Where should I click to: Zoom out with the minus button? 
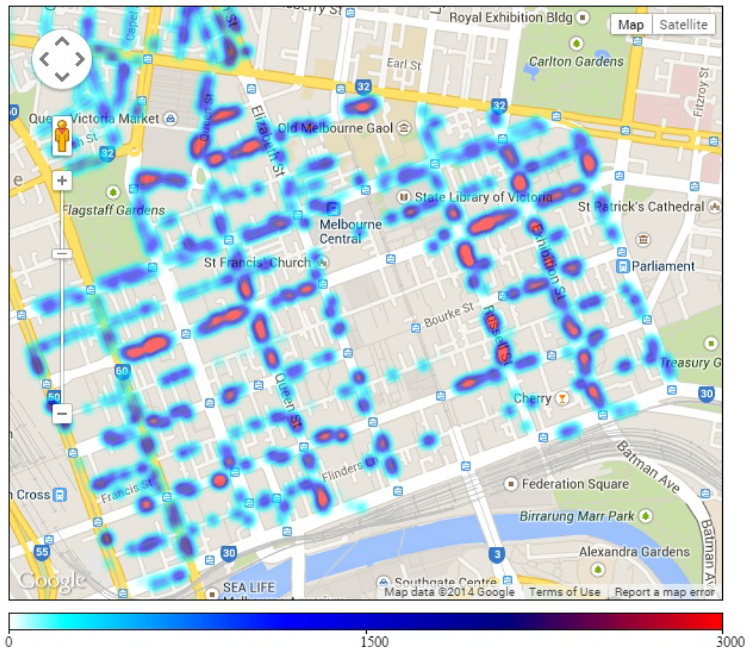click(62, 413)
